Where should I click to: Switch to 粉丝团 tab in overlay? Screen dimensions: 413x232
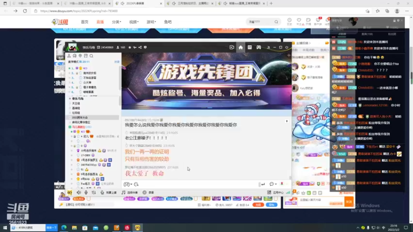[392, 34]
